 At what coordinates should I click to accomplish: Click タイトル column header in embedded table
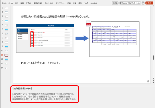(33, 30)
